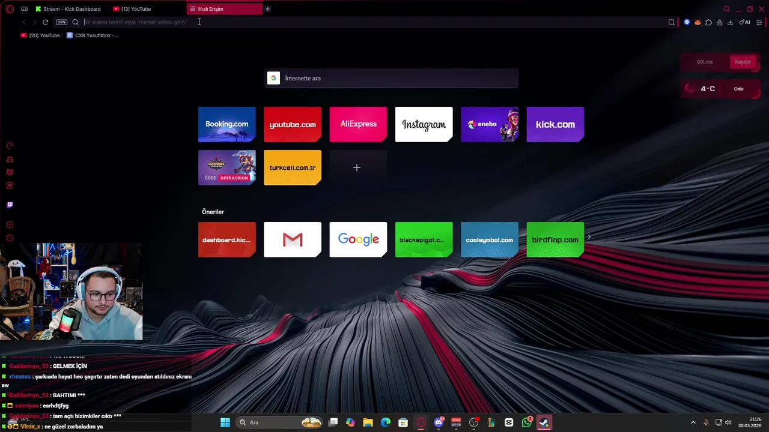This screenshot has height=432, width=769.
Task: Open the volume speaker tray icon
Action: [x=728, y=422]
